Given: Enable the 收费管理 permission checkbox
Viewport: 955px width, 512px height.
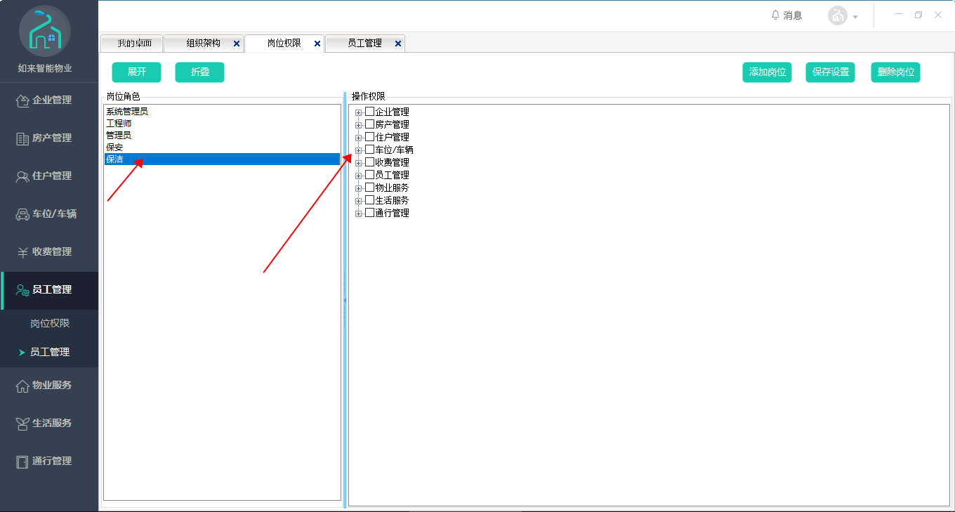Looking at the screenshot, I should tap(370, 162).
